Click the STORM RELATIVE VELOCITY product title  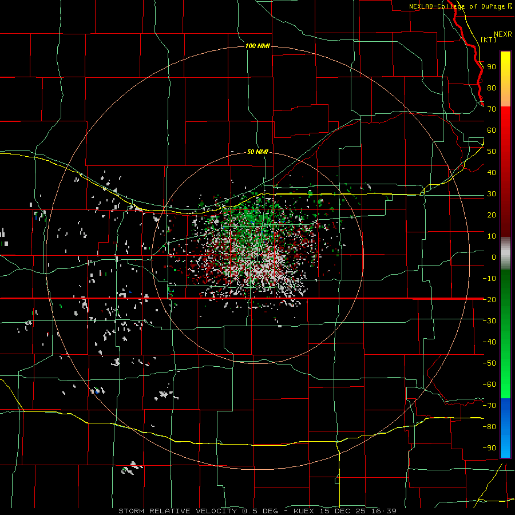177,511
